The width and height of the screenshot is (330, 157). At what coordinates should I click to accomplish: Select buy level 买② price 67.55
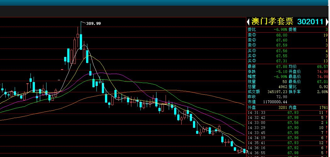[282, 56]
